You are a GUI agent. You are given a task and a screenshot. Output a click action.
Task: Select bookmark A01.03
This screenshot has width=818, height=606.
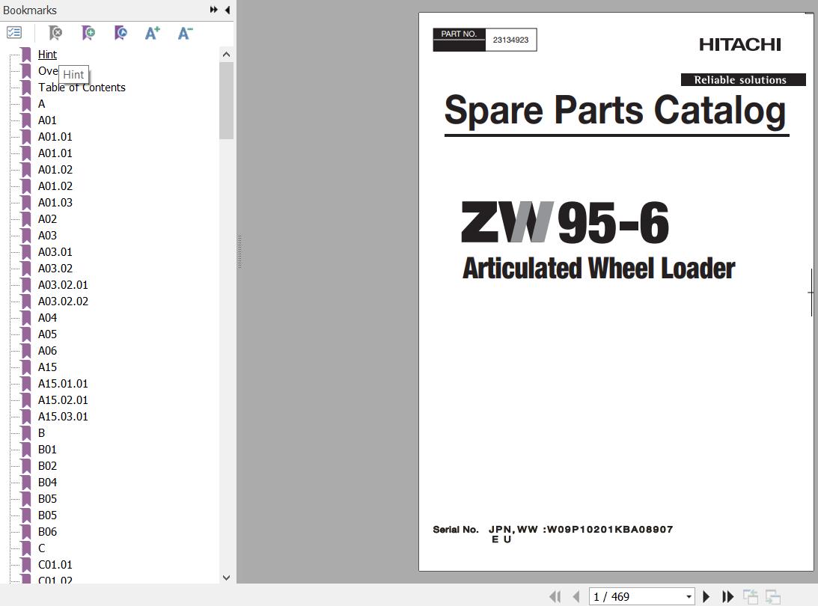[x=55, y=202]
